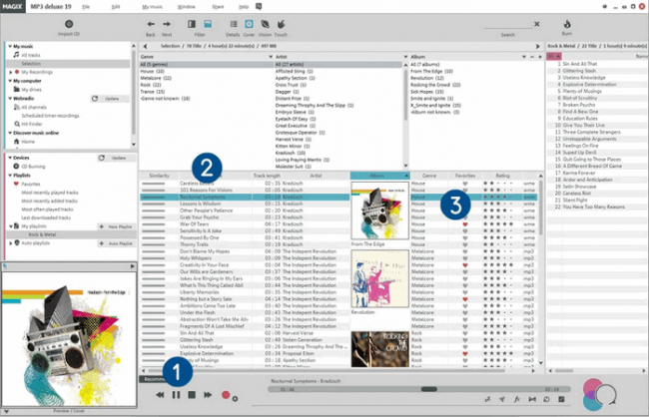Toggle favorite heart for Creativity In Your Face
Image resolution: width=649 pixels, height=417 pixels.
click(465, 265)
